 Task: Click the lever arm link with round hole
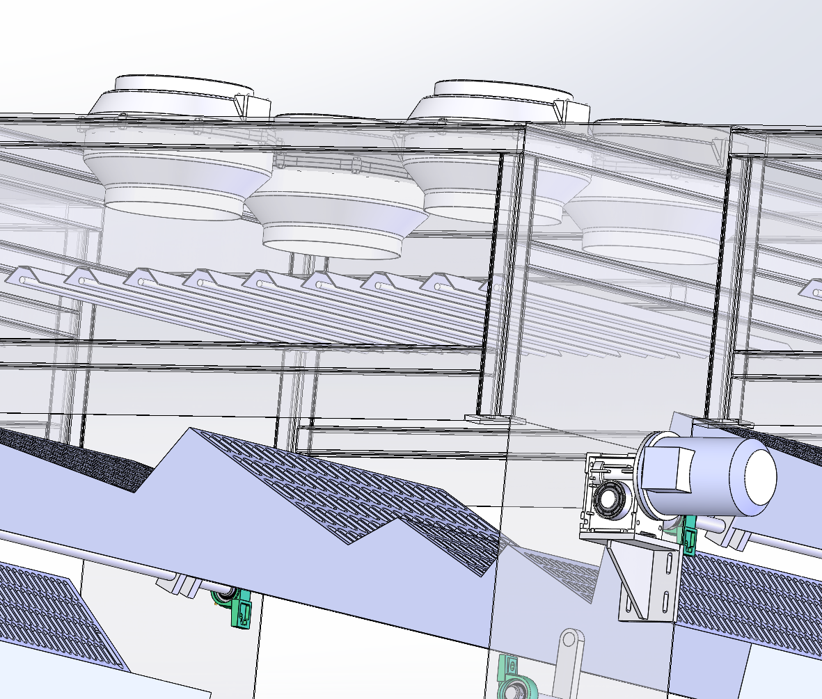[x=568, y=662]
